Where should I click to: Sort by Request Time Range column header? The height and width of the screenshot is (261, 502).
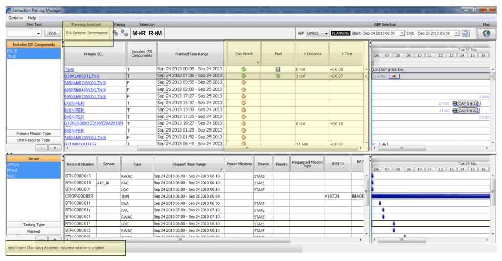click(189, 164)
